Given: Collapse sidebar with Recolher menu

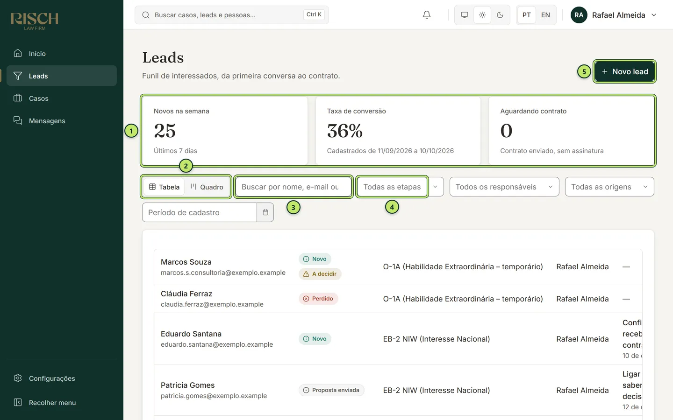Looking at the screenshot, I should pyautogui.click(x=62, y=403).
